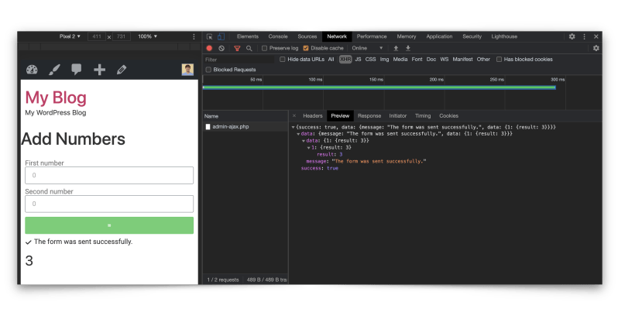Switch to the Security tab
Viewport: 618px width, 319px height.
(472, 36)
